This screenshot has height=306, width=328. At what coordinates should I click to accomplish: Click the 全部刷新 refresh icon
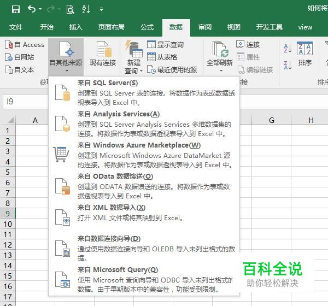click(220, 49)
